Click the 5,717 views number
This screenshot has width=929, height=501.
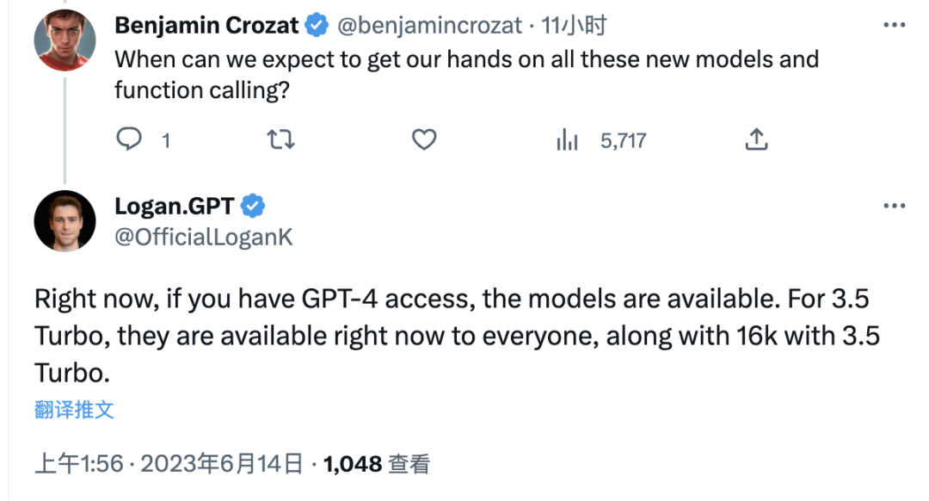(624, 140)
